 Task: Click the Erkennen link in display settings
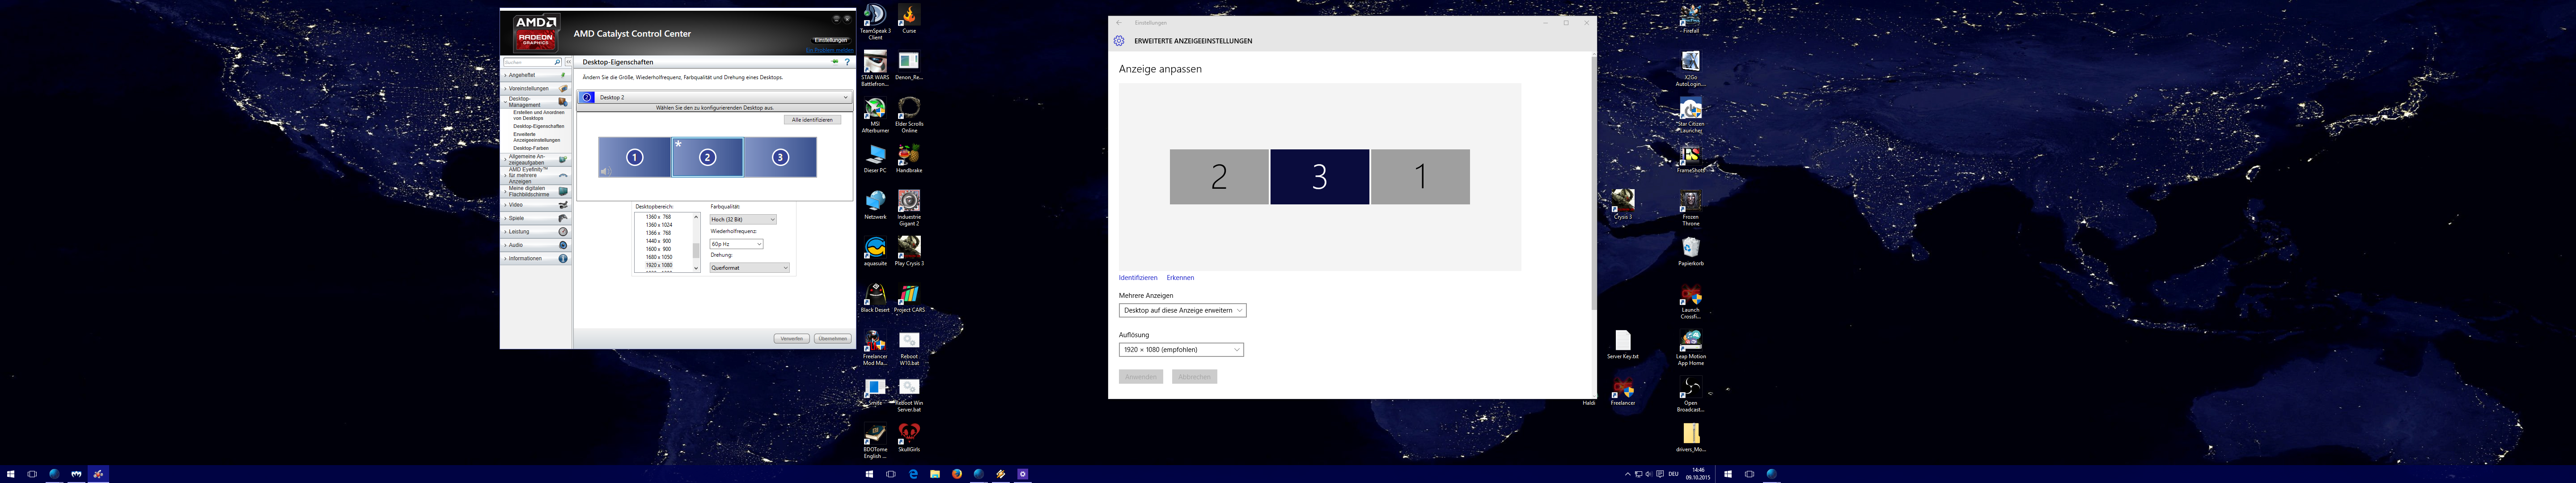tap(1180, 278)
